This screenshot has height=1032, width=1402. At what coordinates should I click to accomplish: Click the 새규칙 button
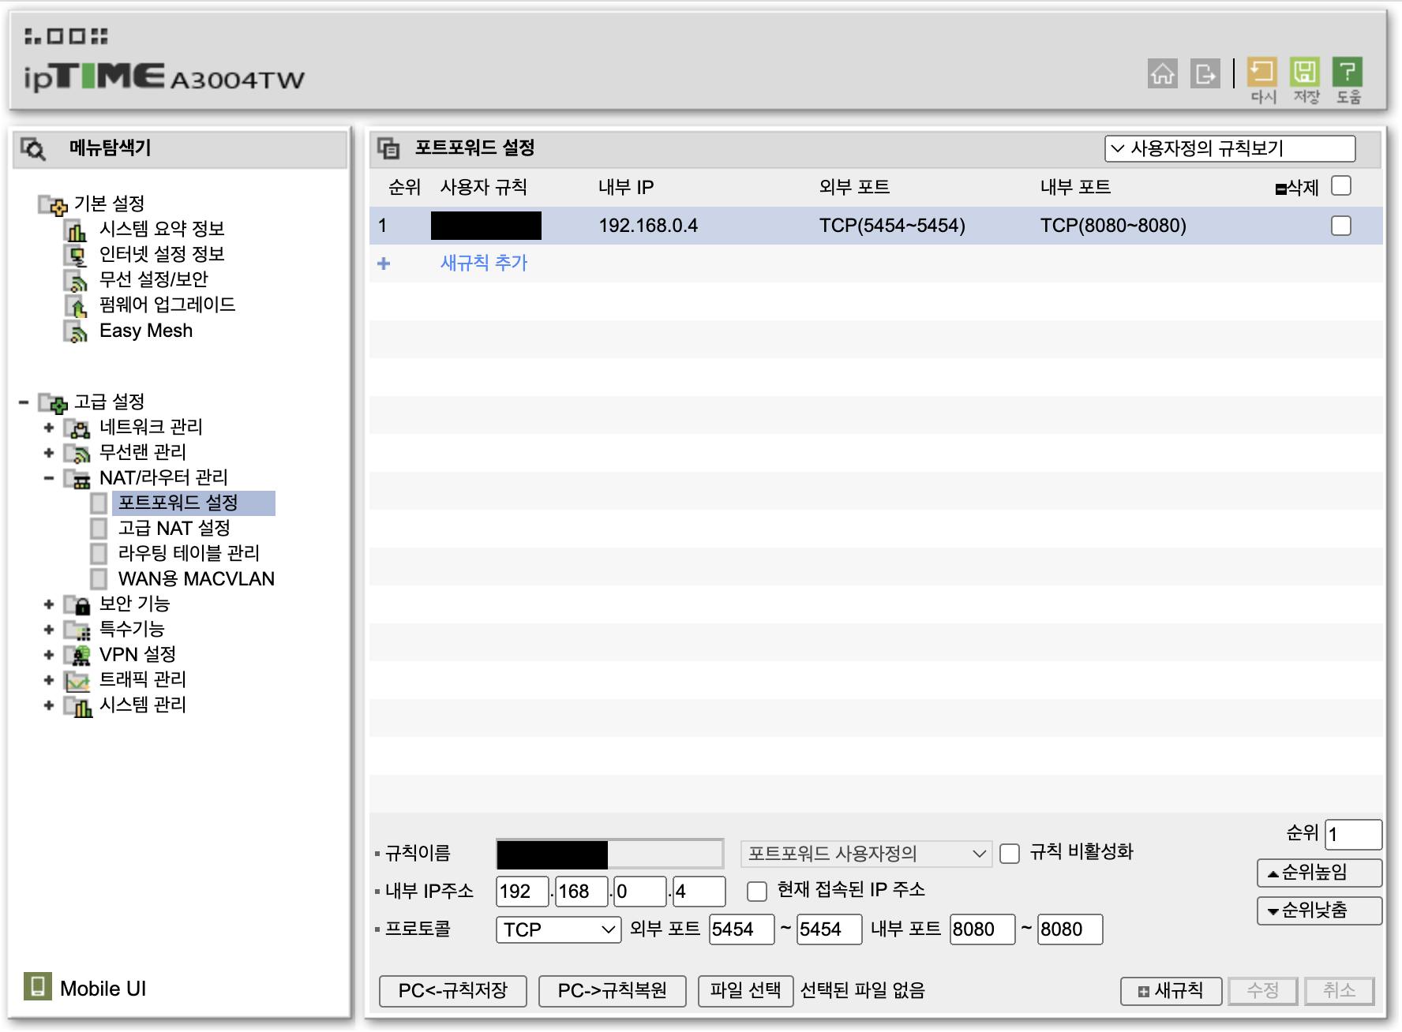(1171, 991)
